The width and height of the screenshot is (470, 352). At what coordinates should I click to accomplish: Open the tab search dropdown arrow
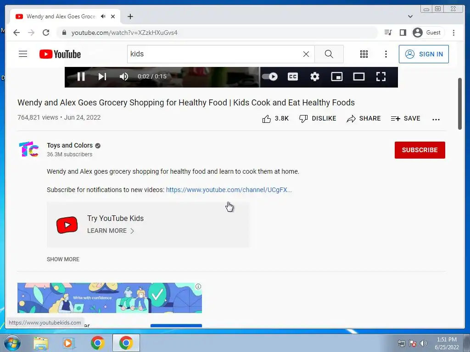(x=410, y=16)
